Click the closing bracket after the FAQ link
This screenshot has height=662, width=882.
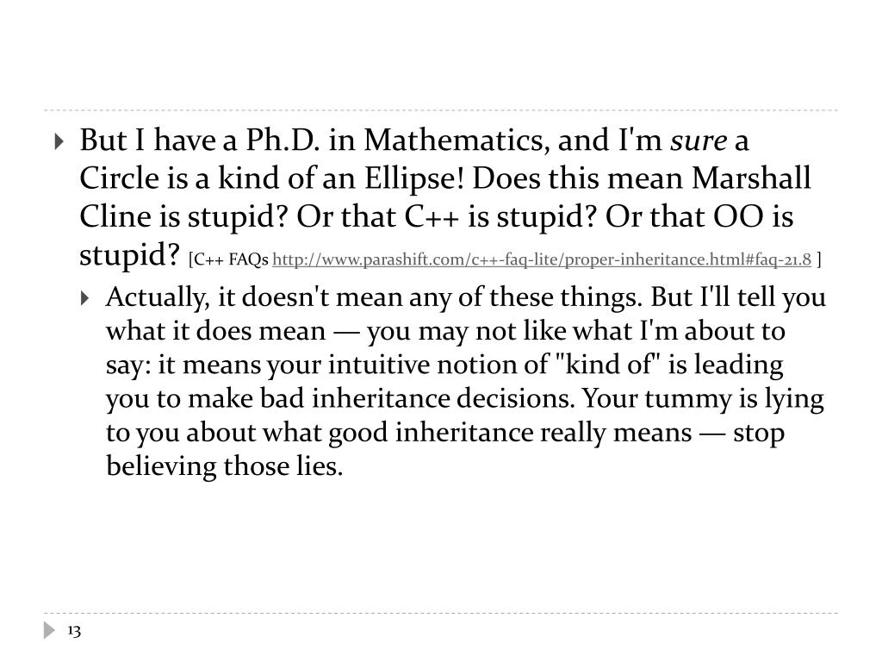click(x=819, y=259)
